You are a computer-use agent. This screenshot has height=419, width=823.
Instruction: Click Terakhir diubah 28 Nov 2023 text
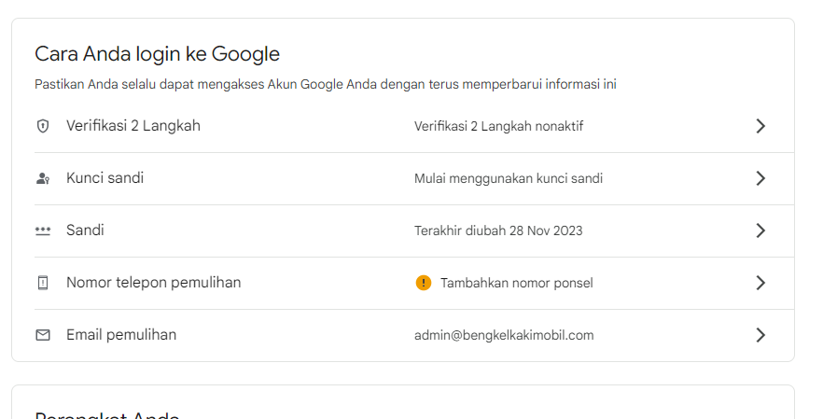click(498, 230)
